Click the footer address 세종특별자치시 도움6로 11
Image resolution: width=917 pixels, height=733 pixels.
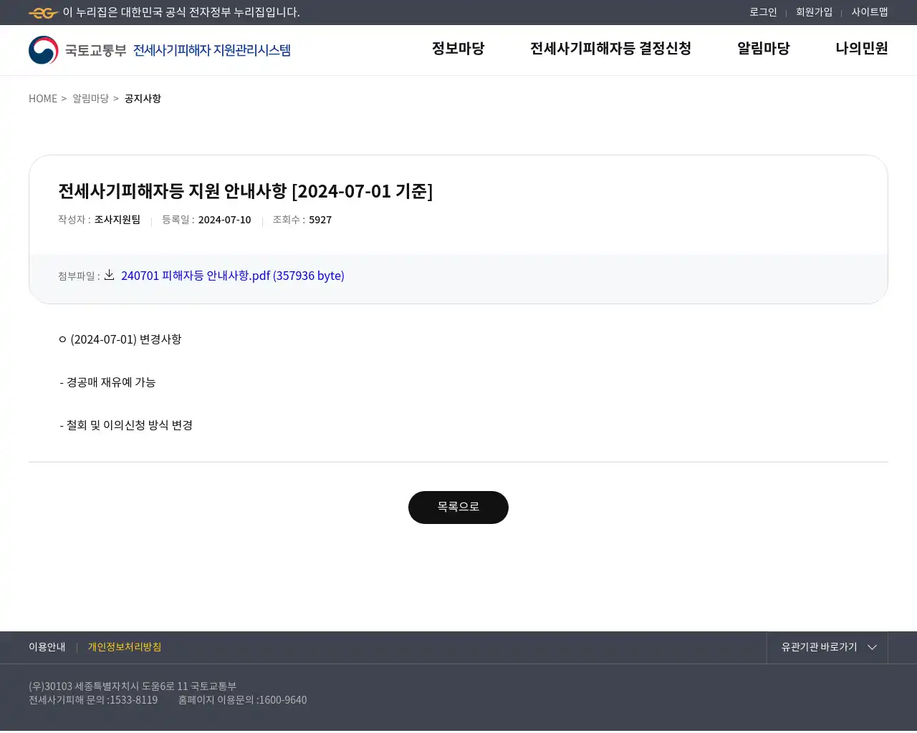point(131,686)
